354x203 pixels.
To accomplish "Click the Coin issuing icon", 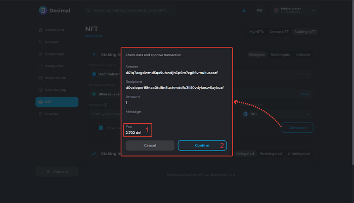I will pyautogui.click(x=40, y=90).
